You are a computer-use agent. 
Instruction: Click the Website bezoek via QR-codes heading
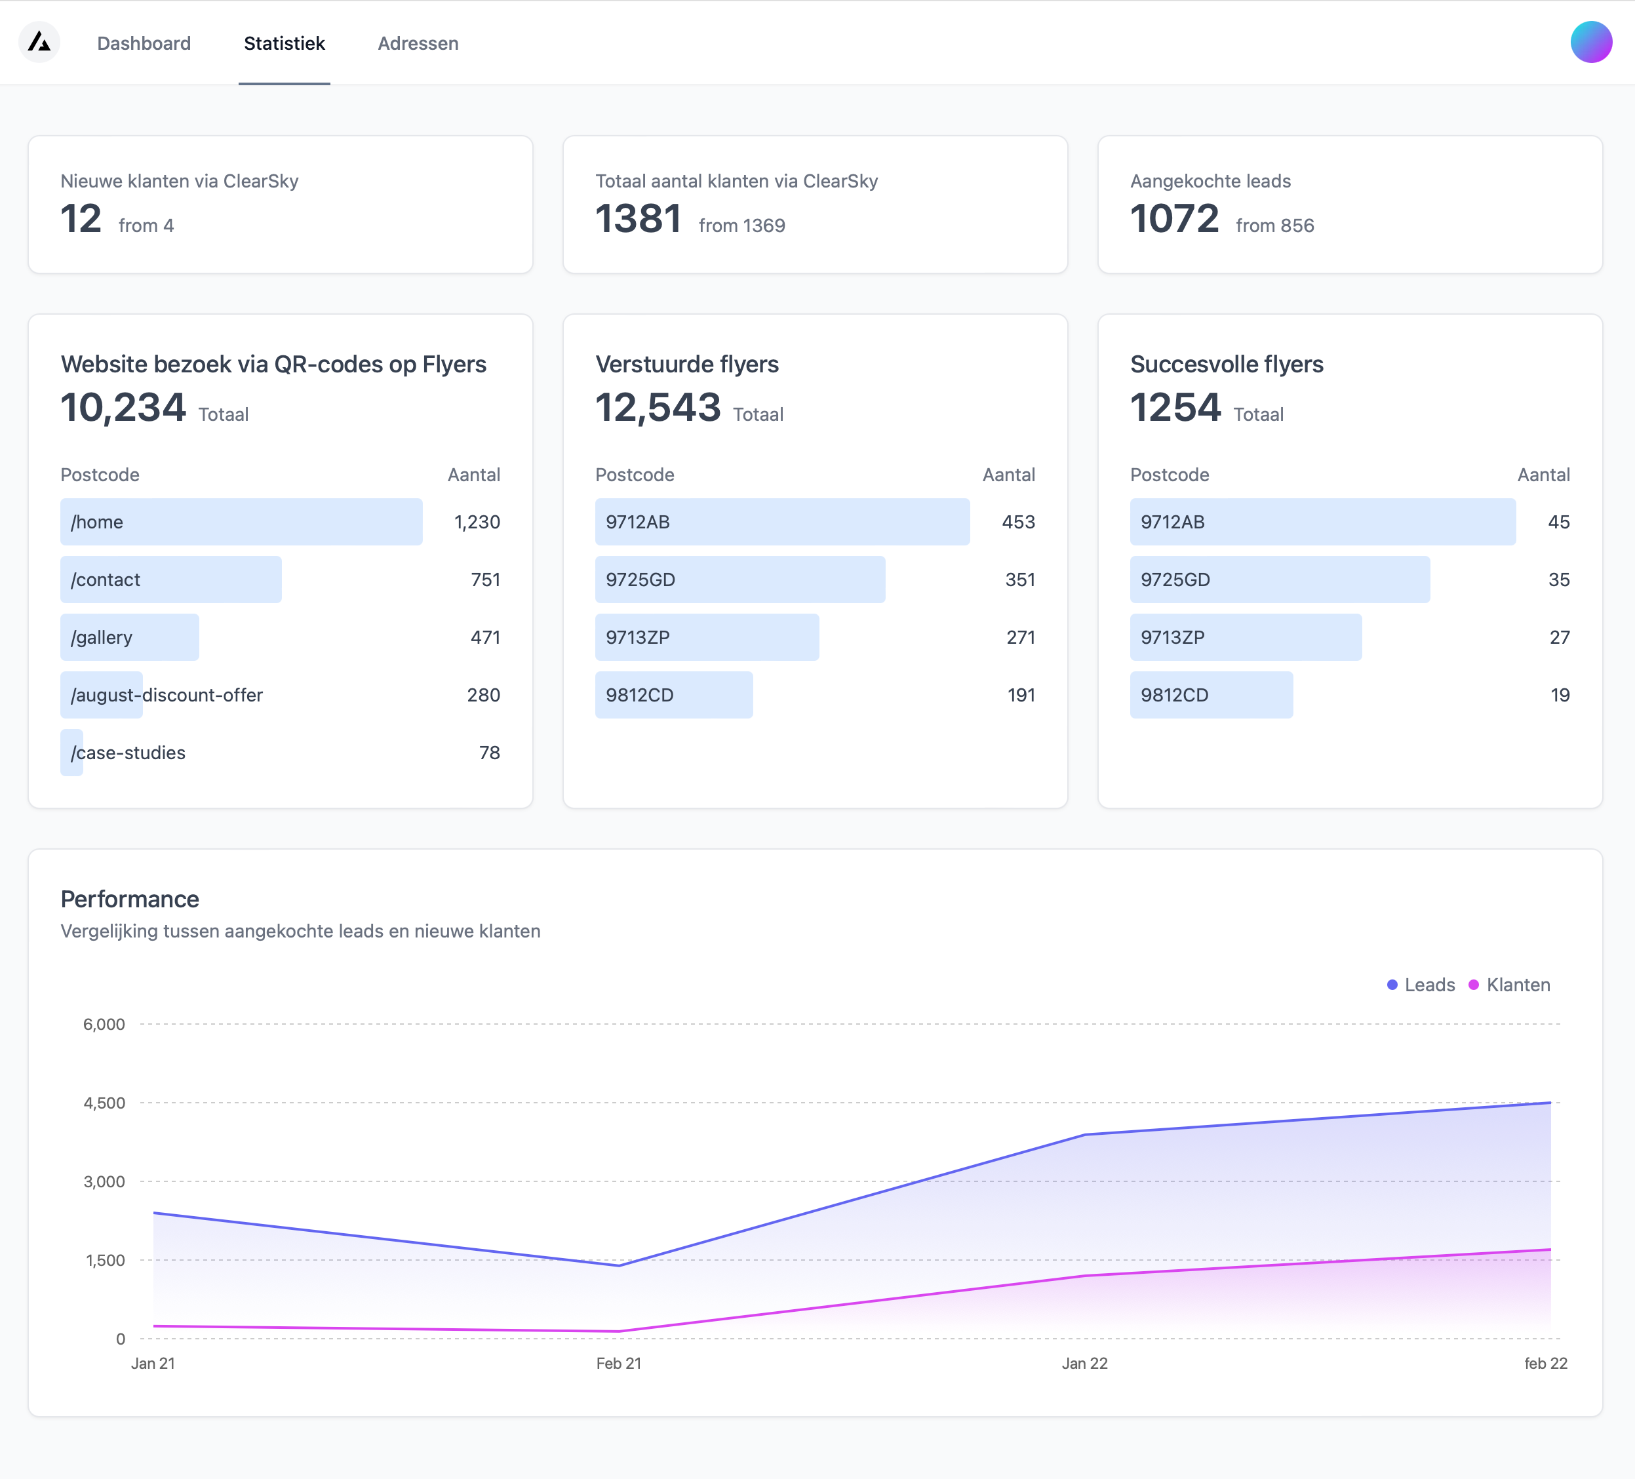click(x=273, y=364)
